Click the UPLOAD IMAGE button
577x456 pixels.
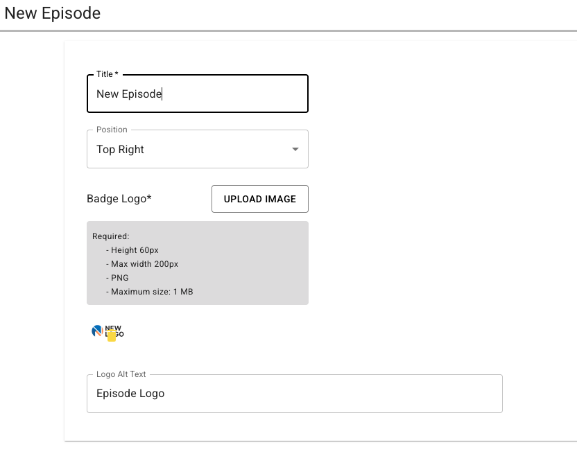(x=260, y=199)
